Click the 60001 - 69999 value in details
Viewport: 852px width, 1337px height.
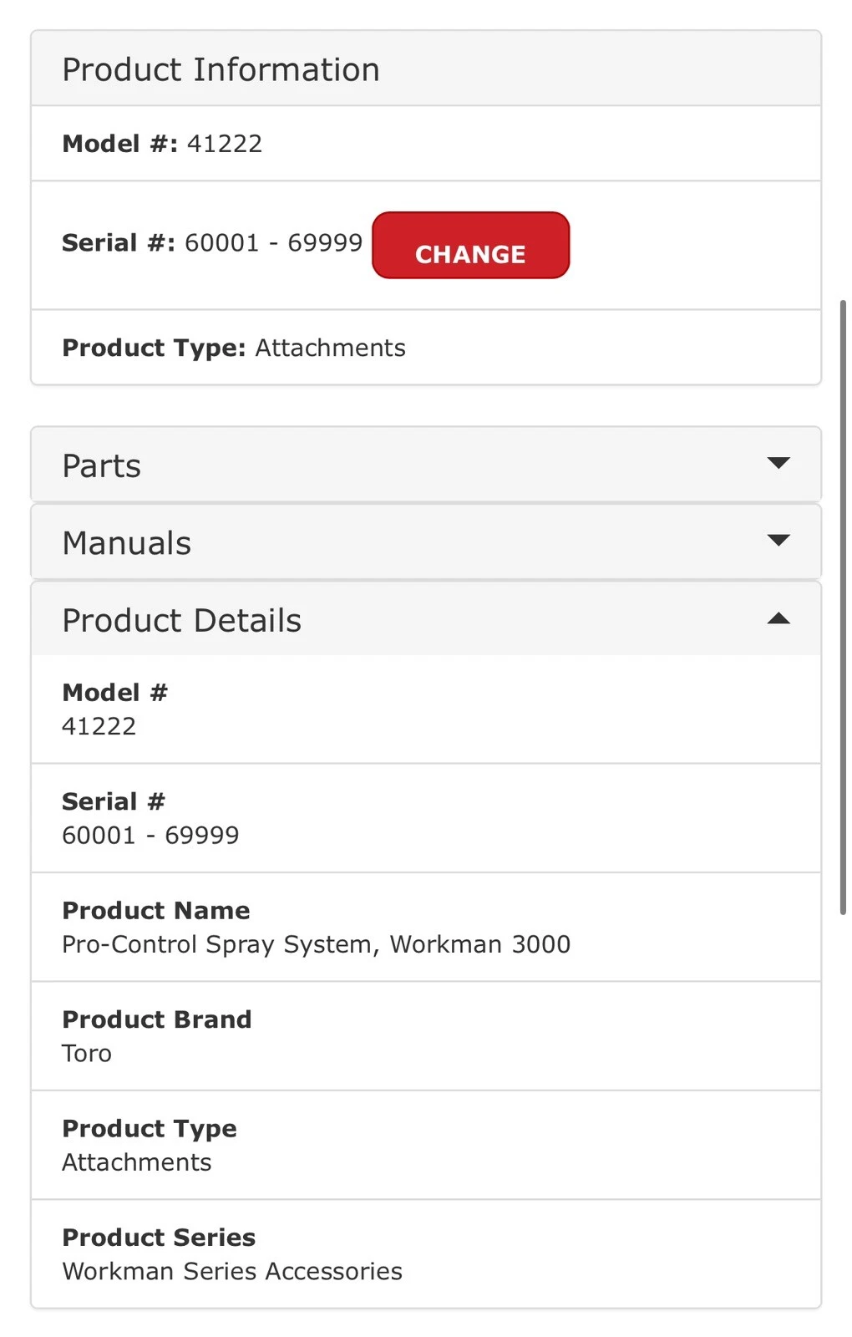coord(150,835)
